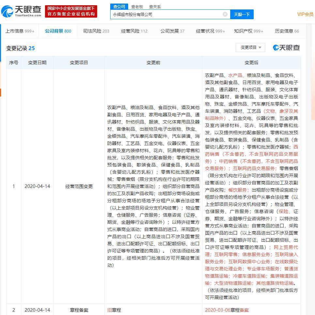The width and height of the screenshot is (315, 315).
Task: Click the red 国家中小企业发展基金旗下 banner
Action: 71,11
